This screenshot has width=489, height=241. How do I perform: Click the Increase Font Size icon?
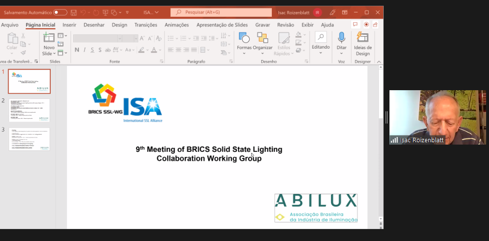click(142, 39)
